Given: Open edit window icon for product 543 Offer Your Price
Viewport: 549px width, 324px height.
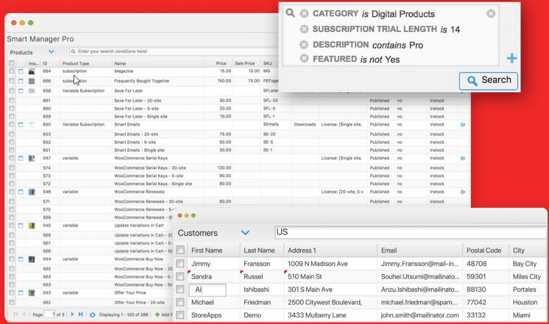Looking at the screenshot, I should (21, 293).
